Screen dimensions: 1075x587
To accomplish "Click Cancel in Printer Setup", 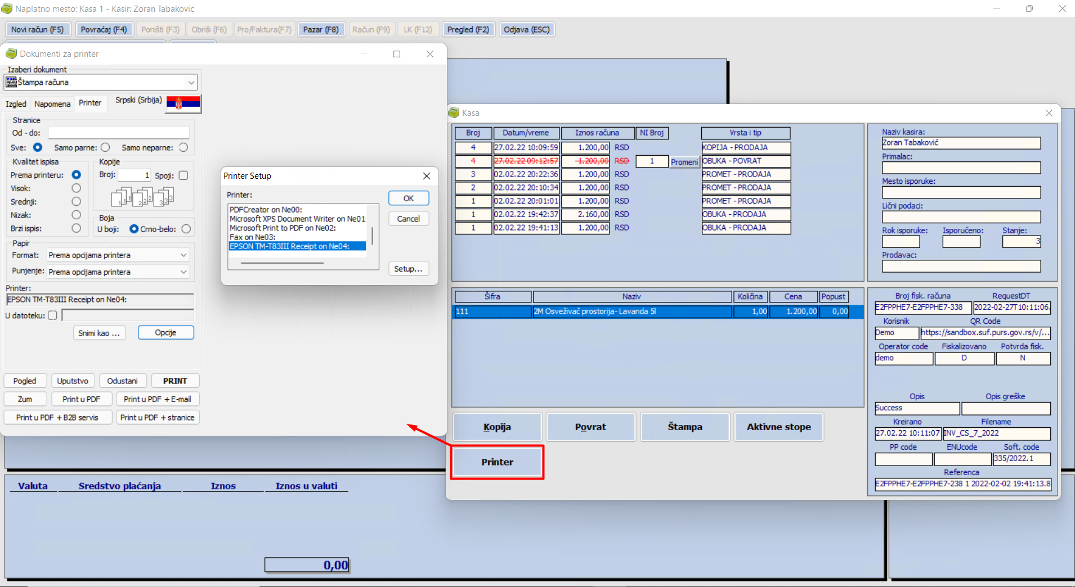I will click(409, 219).
